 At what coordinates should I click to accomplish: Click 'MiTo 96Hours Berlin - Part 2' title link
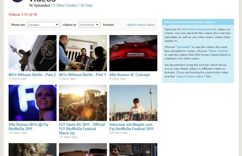pos(32,75)
